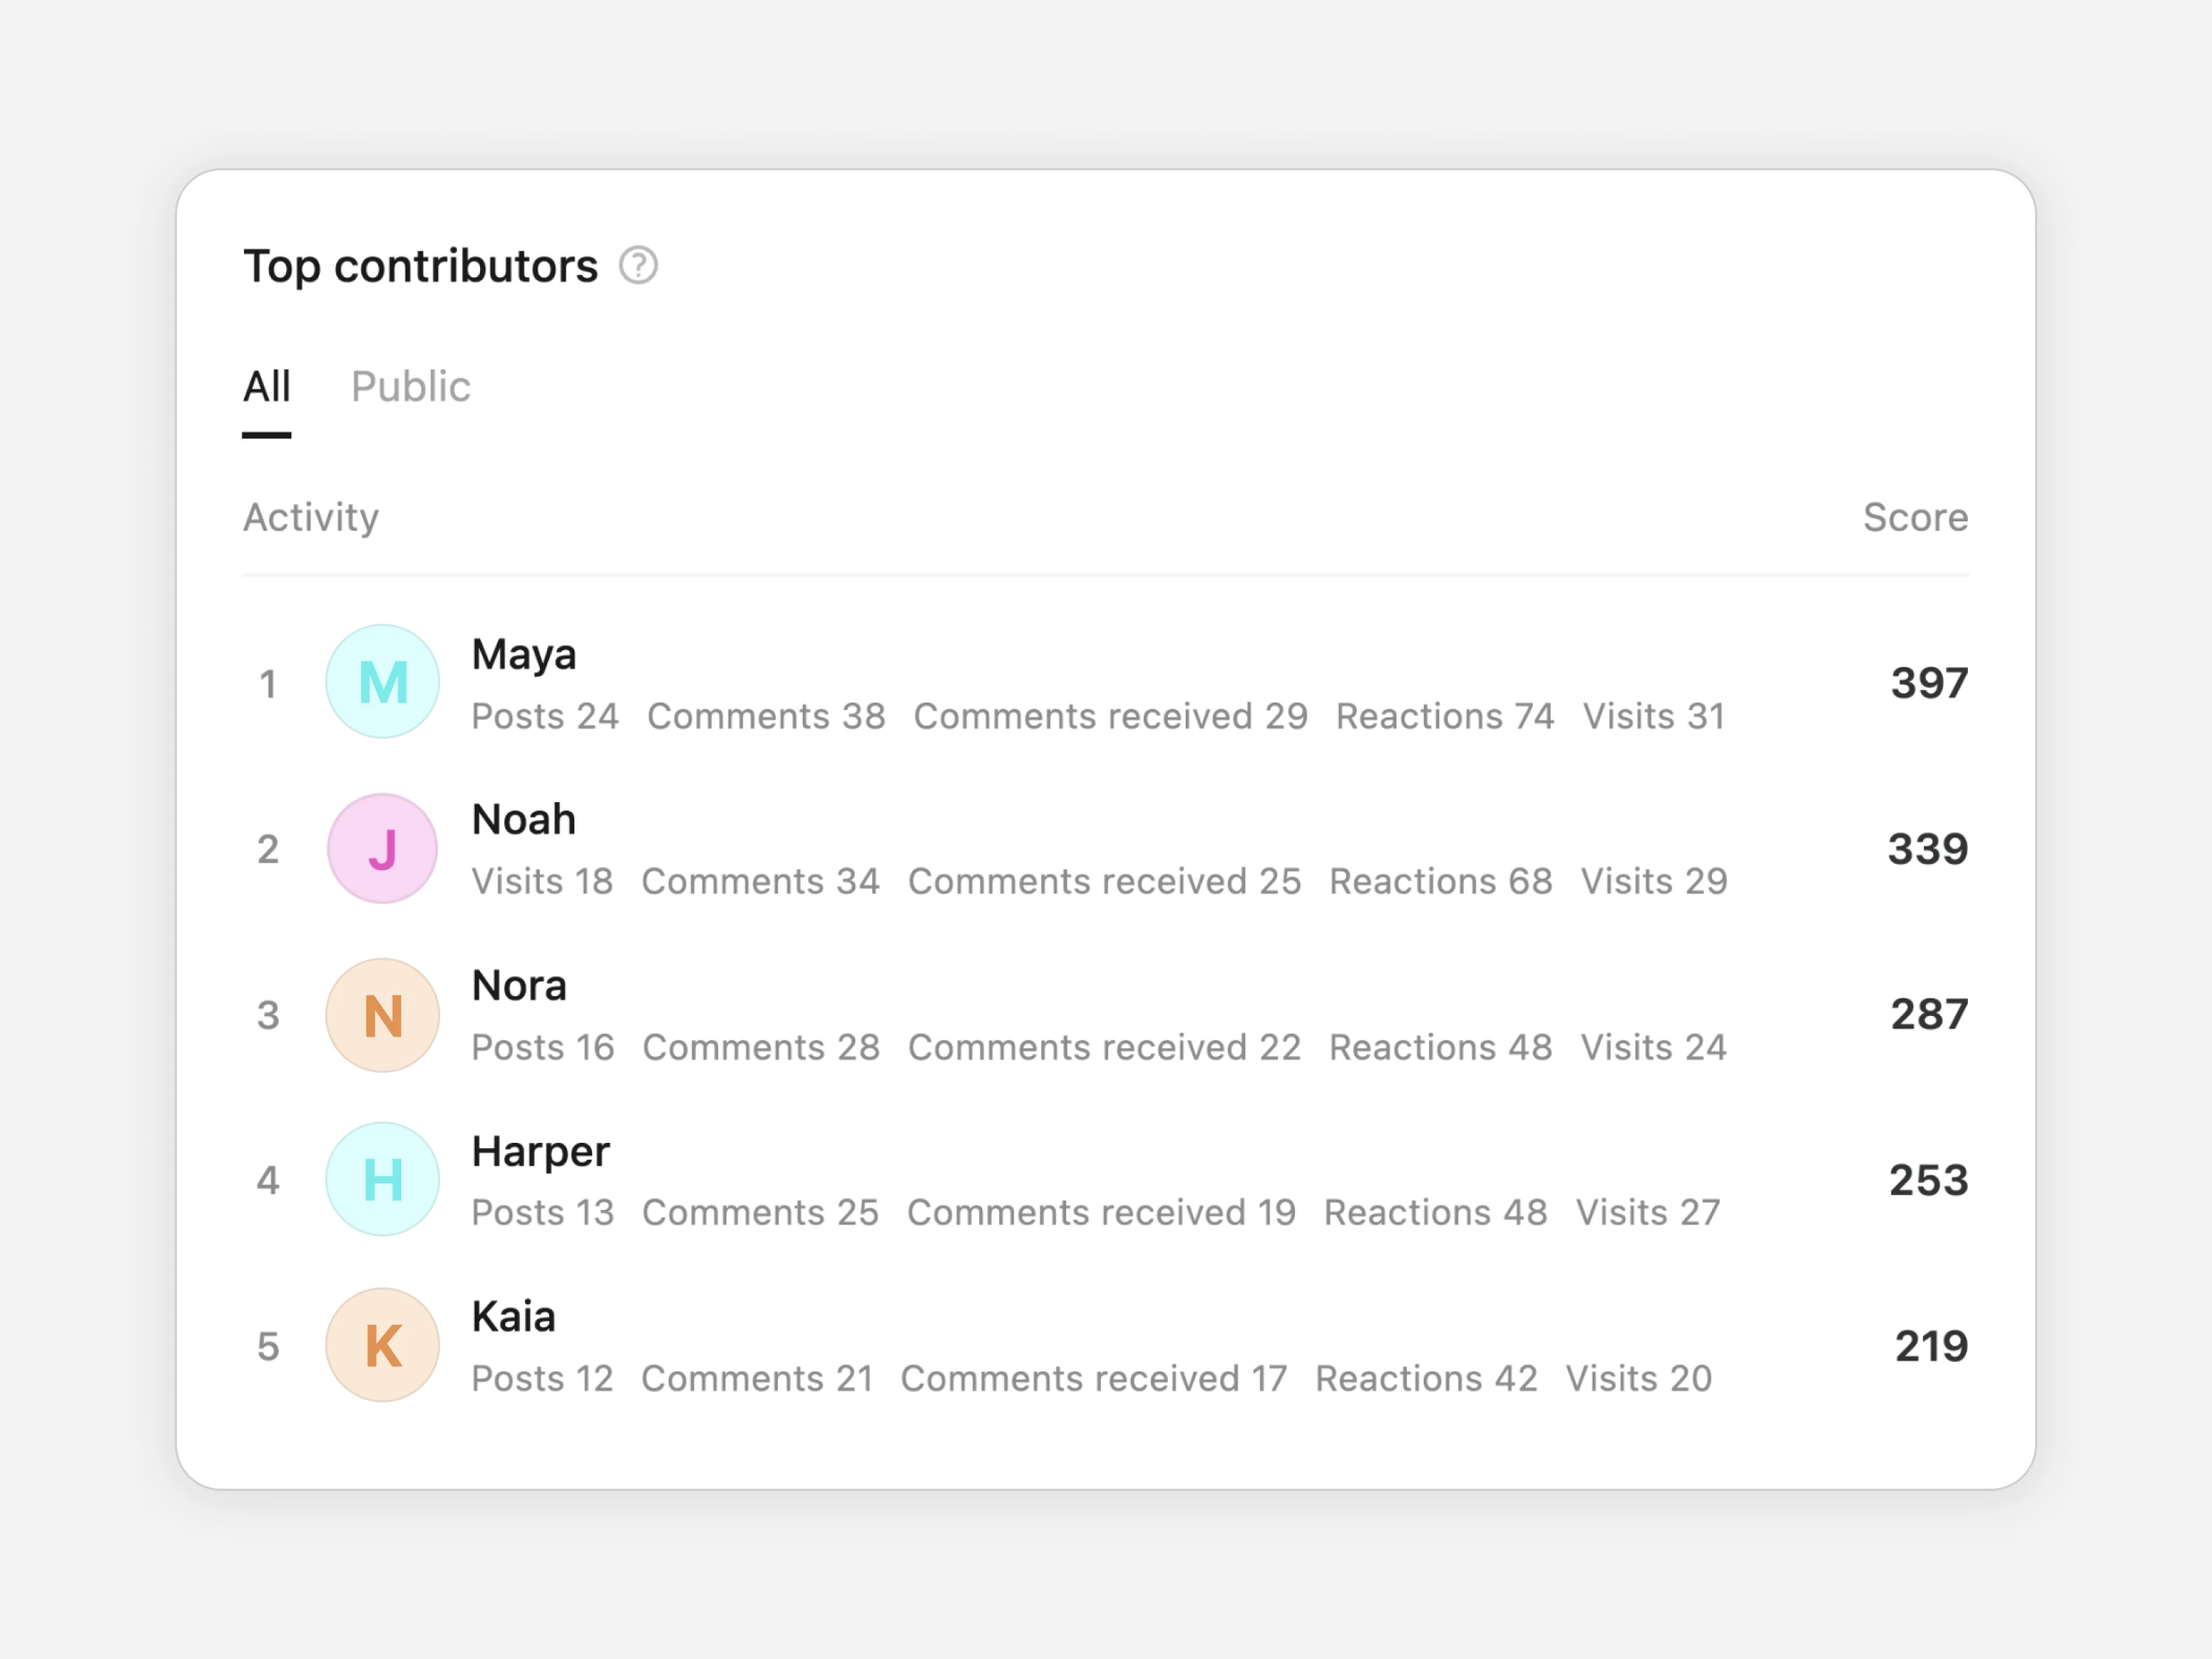
Task: Click Maya's Reactions 74 stat
Action: (1445, 716)
